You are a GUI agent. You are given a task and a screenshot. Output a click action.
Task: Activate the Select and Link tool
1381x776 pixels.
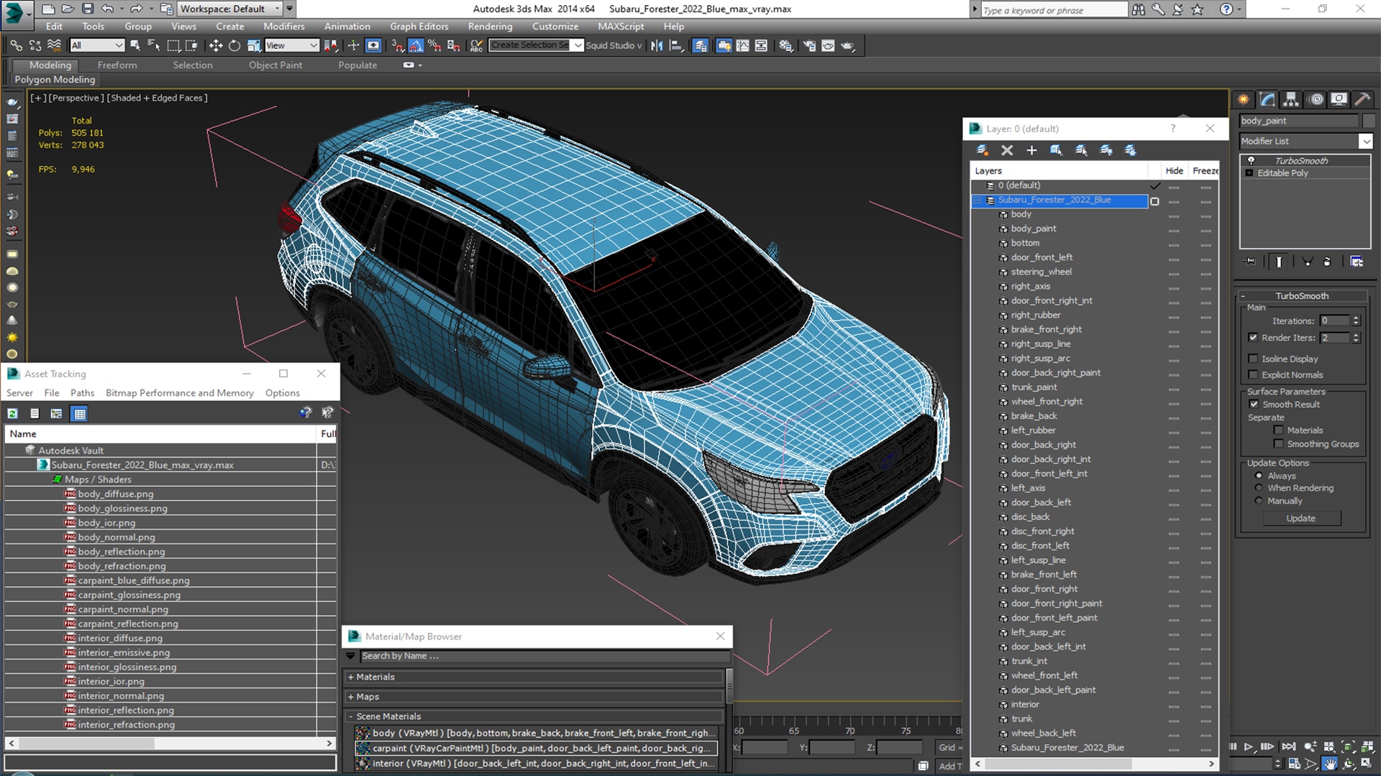click(x=16, y=45)
